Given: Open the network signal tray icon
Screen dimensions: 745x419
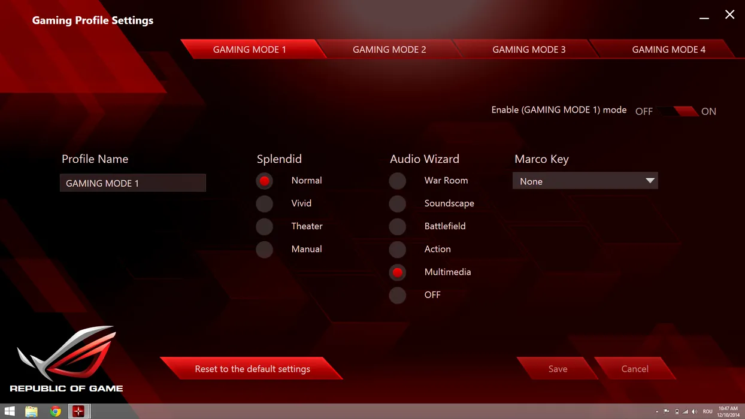Looking at the screenshot, I should pyautogui.click(x=685, y=412).
